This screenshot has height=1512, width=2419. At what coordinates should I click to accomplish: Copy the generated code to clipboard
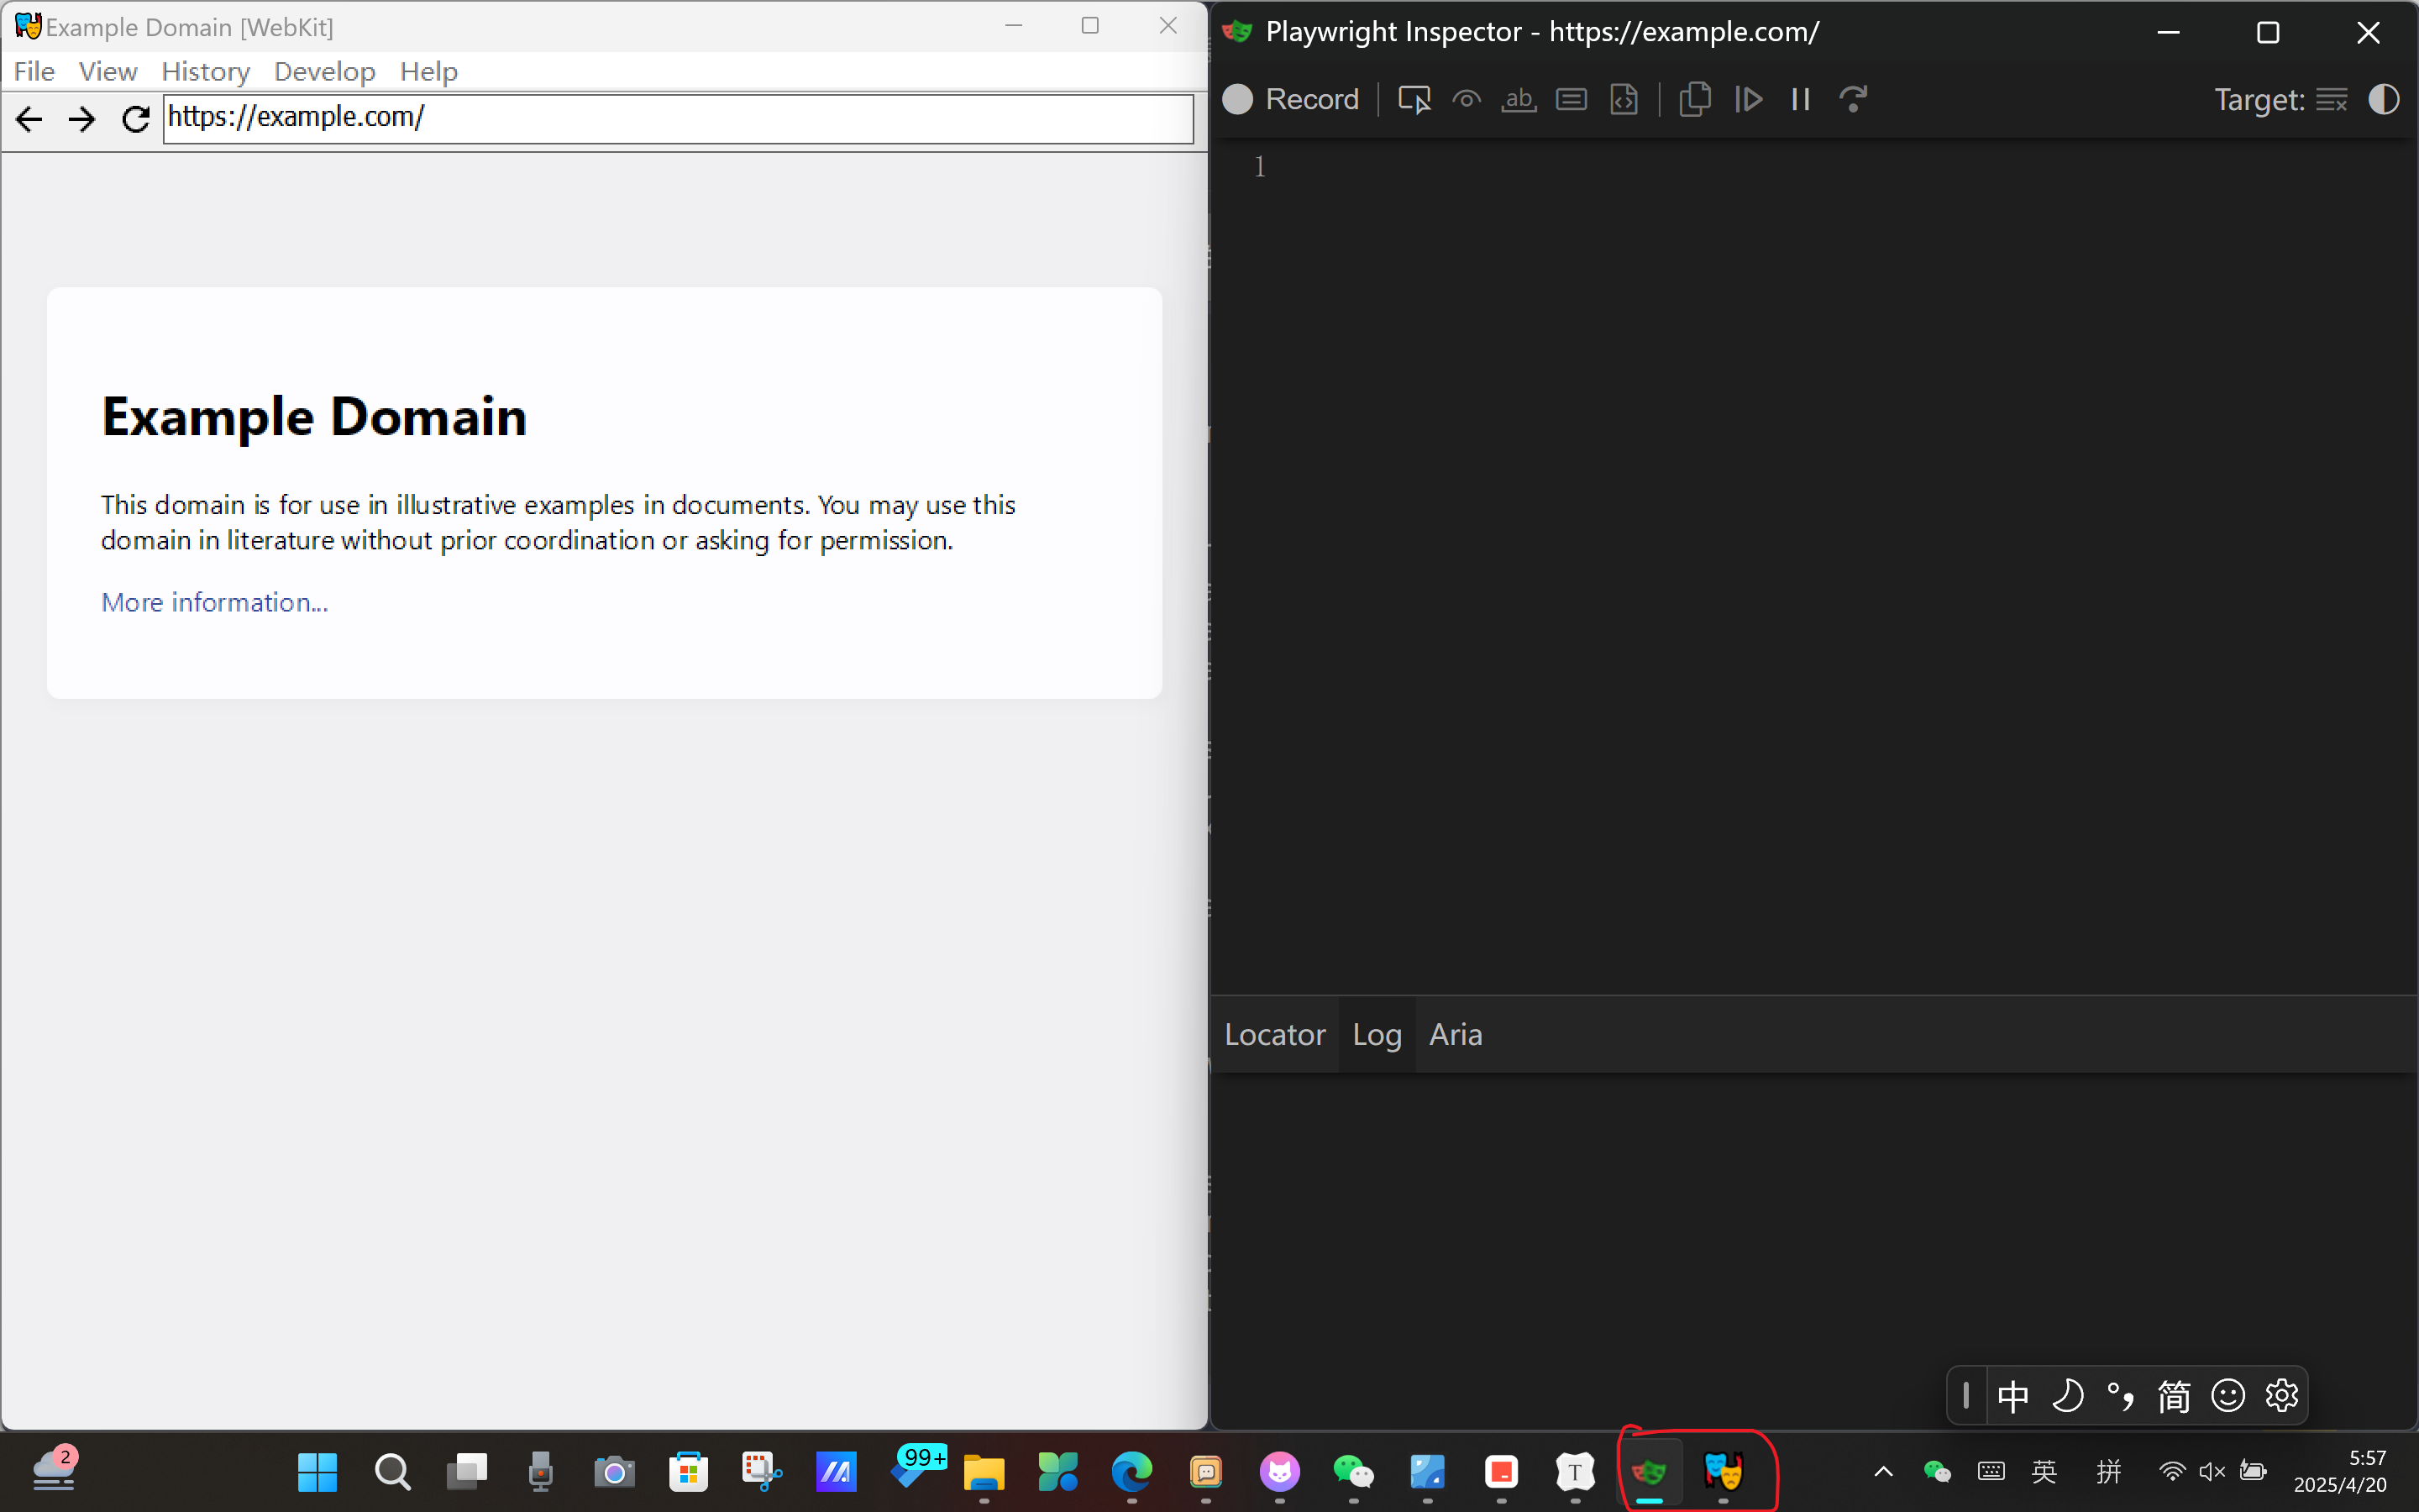[x=1695, y=99]
